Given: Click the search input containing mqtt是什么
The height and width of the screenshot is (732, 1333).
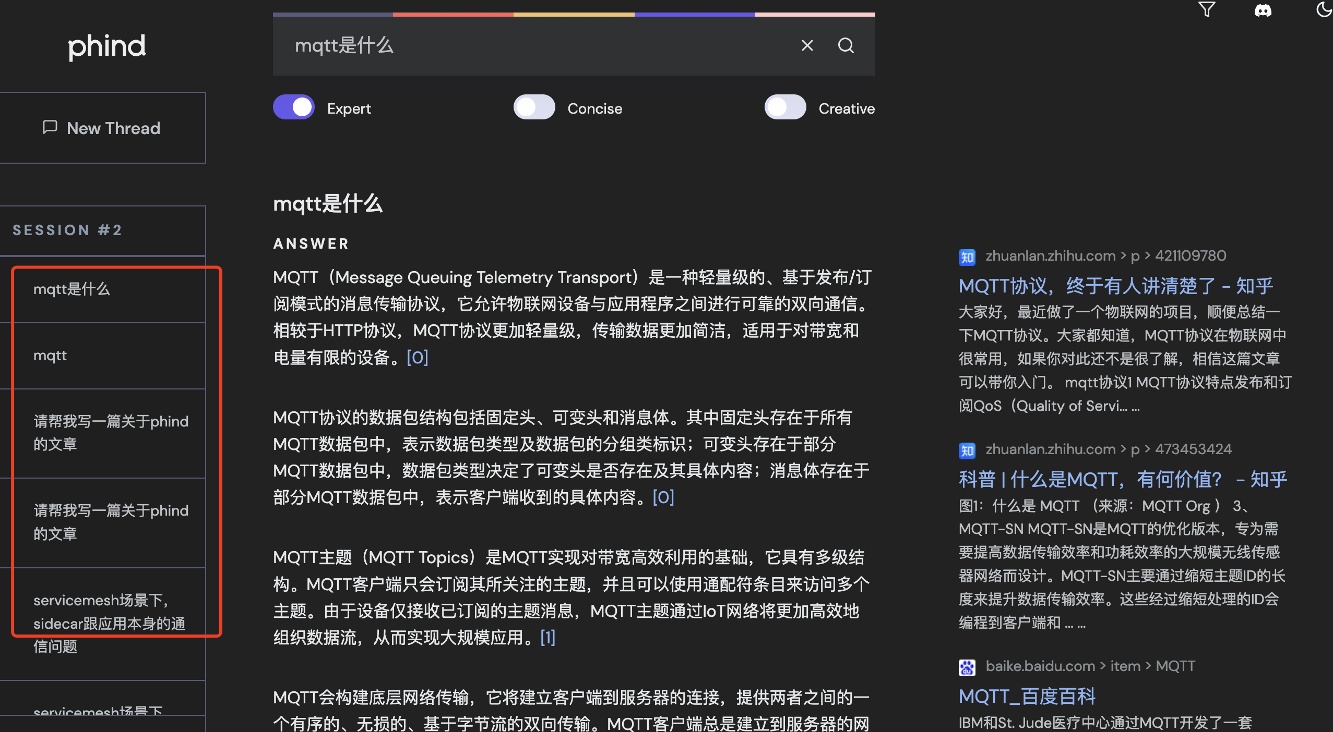Looking at the screenshot, I should tap(538, 46).
